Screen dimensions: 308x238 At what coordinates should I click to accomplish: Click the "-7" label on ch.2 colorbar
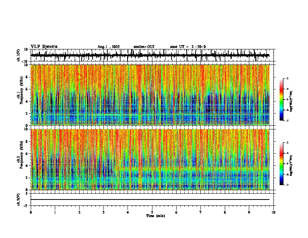pyautogui.click(x=287, y=185)
